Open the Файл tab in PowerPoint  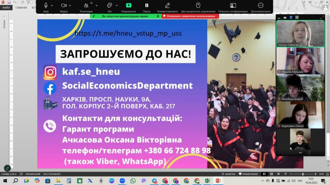click(x=6, y=8)
